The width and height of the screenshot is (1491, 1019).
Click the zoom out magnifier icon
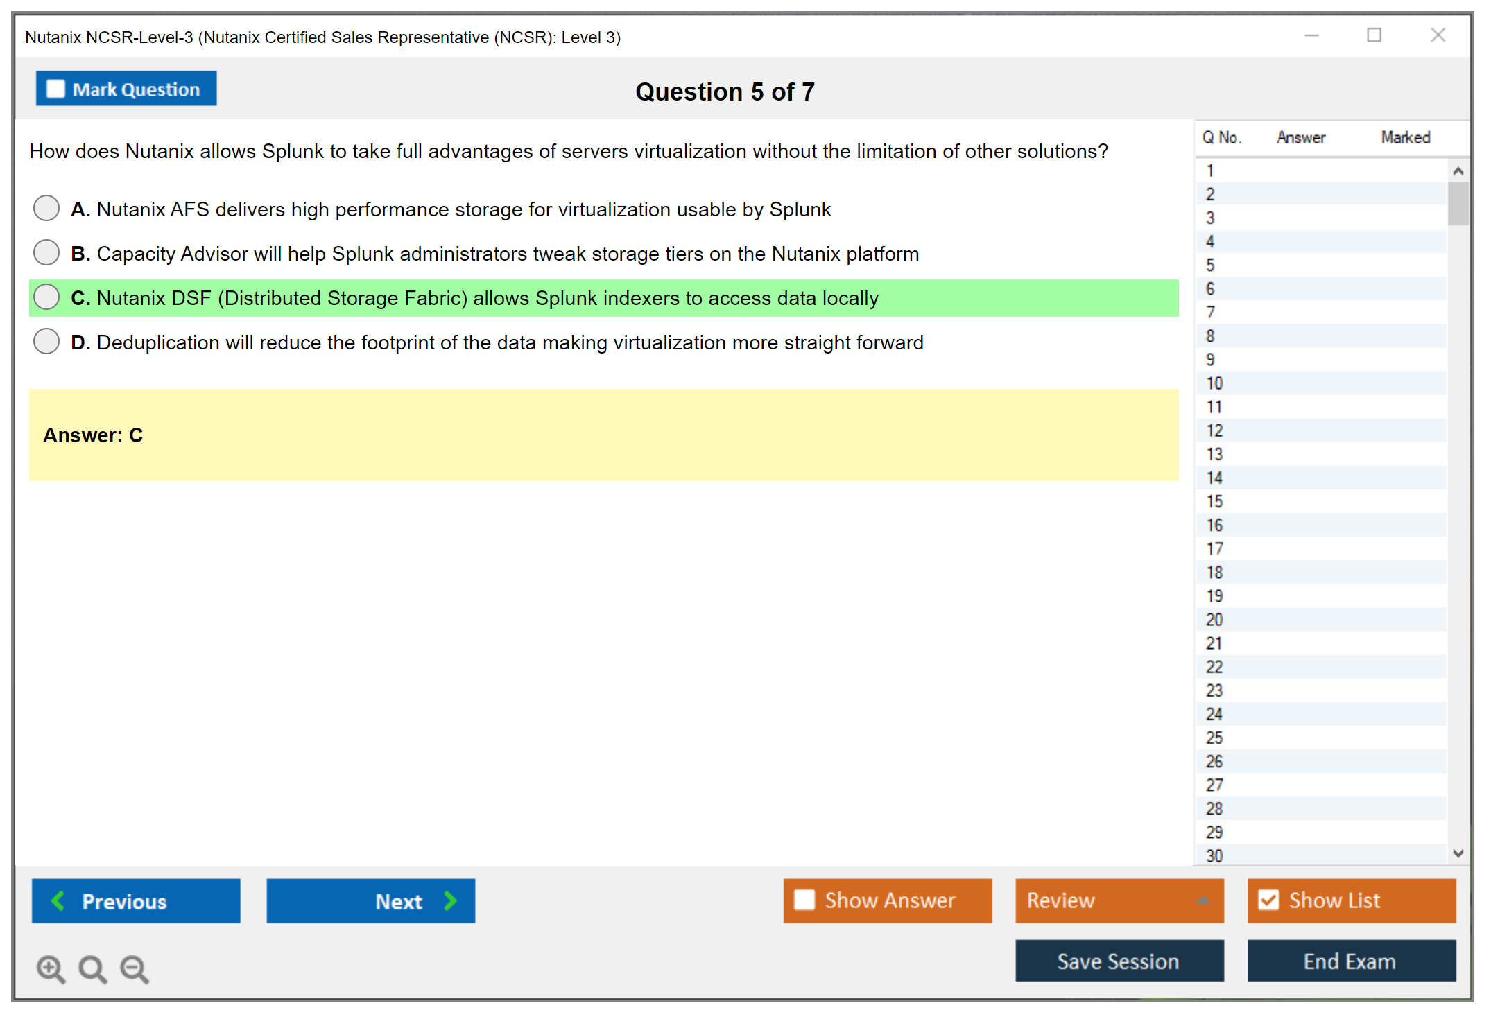[135, 968]
